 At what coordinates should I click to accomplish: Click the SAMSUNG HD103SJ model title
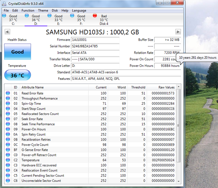(92, 32)
